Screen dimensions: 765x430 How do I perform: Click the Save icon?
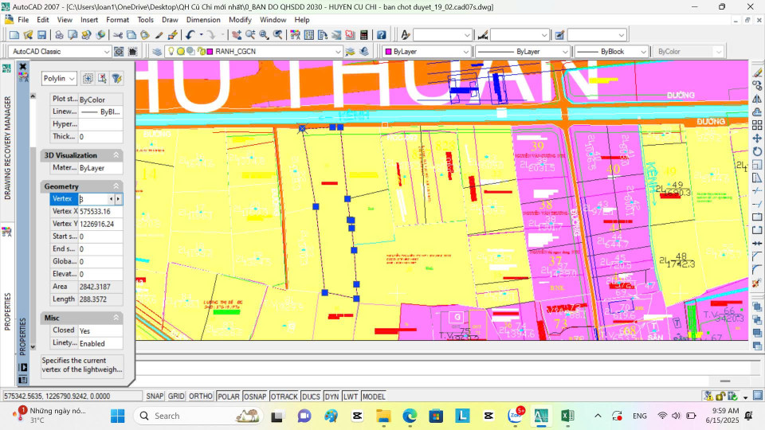click(42, 35)
